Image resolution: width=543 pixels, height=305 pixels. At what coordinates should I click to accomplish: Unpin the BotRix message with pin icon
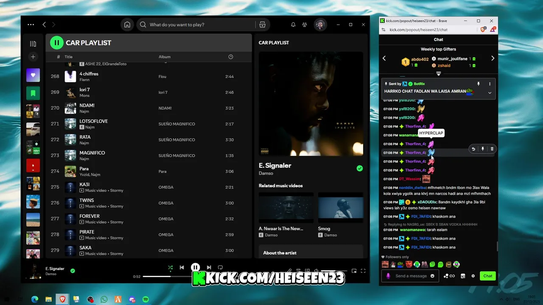click(479, 84)
